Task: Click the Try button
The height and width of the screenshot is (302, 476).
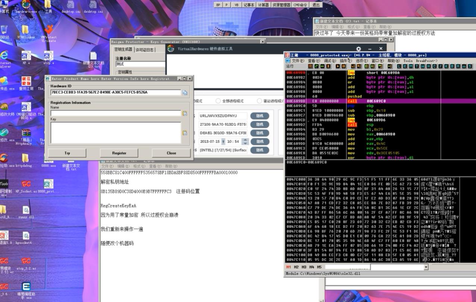Action: [x=67, y=153]
